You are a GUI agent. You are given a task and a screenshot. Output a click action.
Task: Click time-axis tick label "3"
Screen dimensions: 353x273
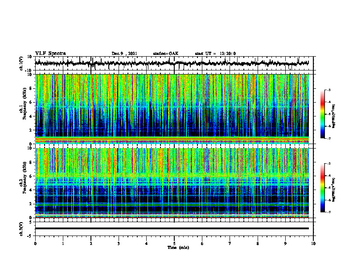(x=119, y=244)
